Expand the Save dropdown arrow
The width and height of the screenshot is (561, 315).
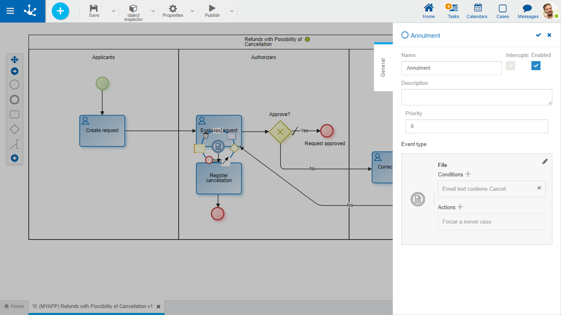[114, 11]
